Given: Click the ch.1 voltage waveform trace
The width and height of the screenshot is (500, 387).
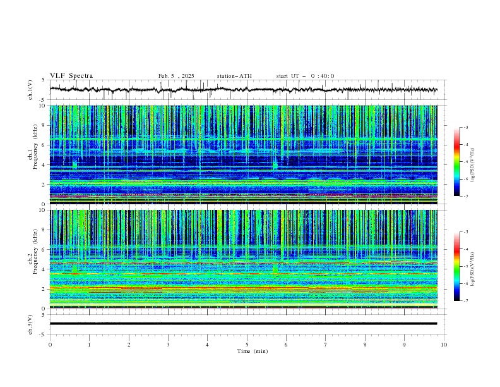Looking at the screenshot, I should [x=243, y=90].
